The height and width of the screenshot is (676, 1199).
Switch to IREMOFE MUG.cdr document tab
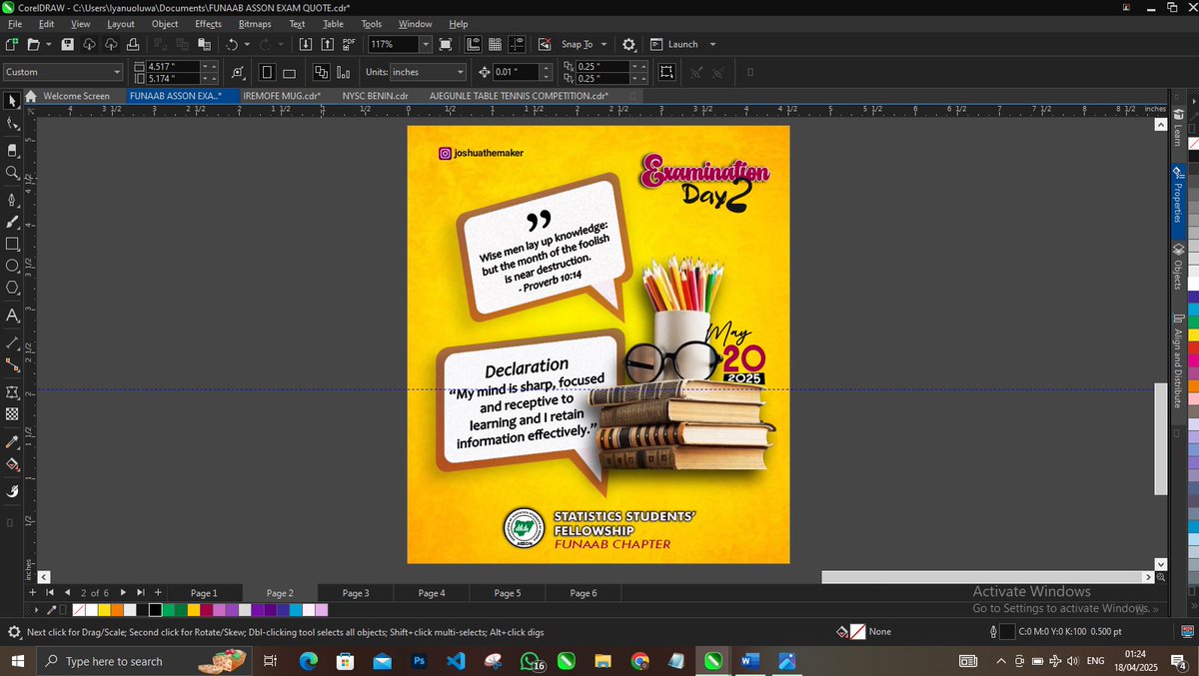(282, 96)
